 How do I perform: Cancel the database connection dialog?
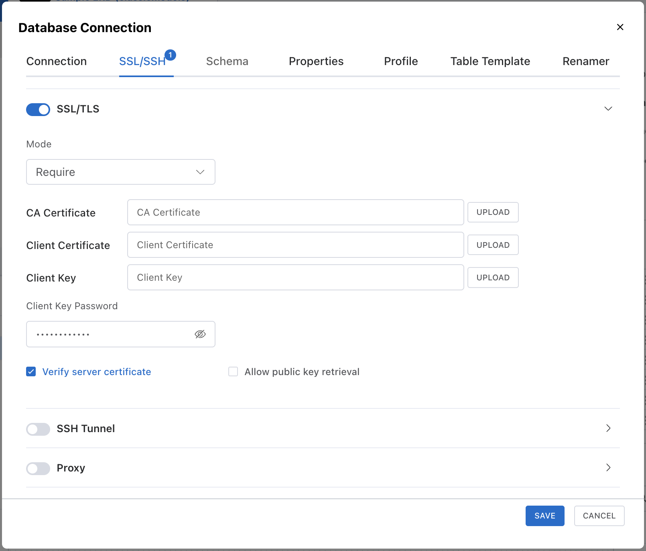pyautogui.click(x=599, y=516)
